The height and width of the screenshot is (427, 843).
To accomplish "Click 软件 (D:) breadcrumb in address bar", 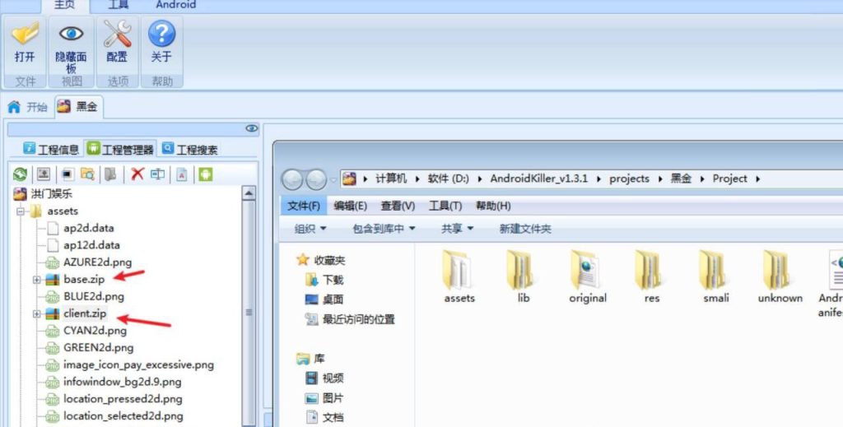I will [x=449, y=179].
